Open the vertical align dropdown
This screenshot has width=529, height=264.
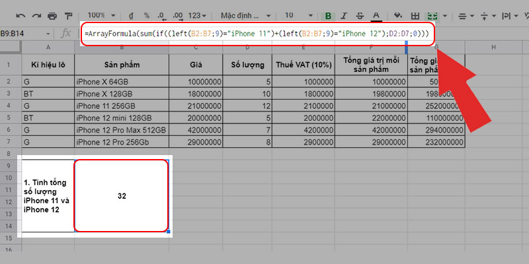488,16
